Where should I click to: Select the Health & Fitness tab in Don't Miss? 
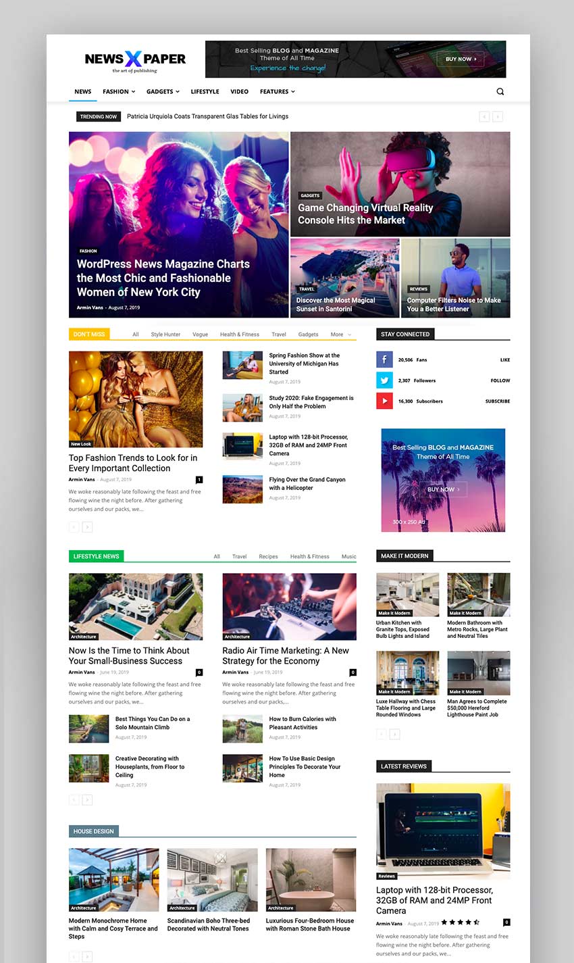tap(240, 335)
